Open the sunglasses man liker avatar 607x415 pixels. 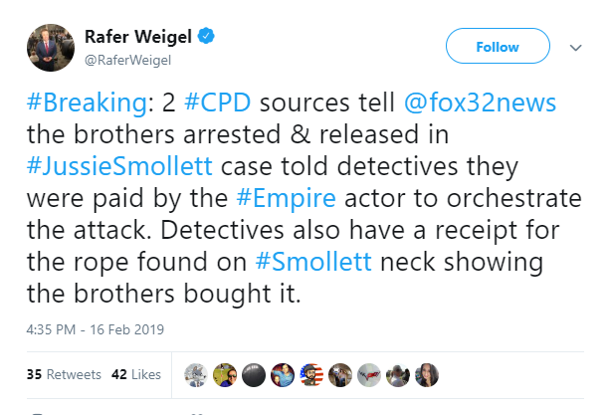point(225,375)
